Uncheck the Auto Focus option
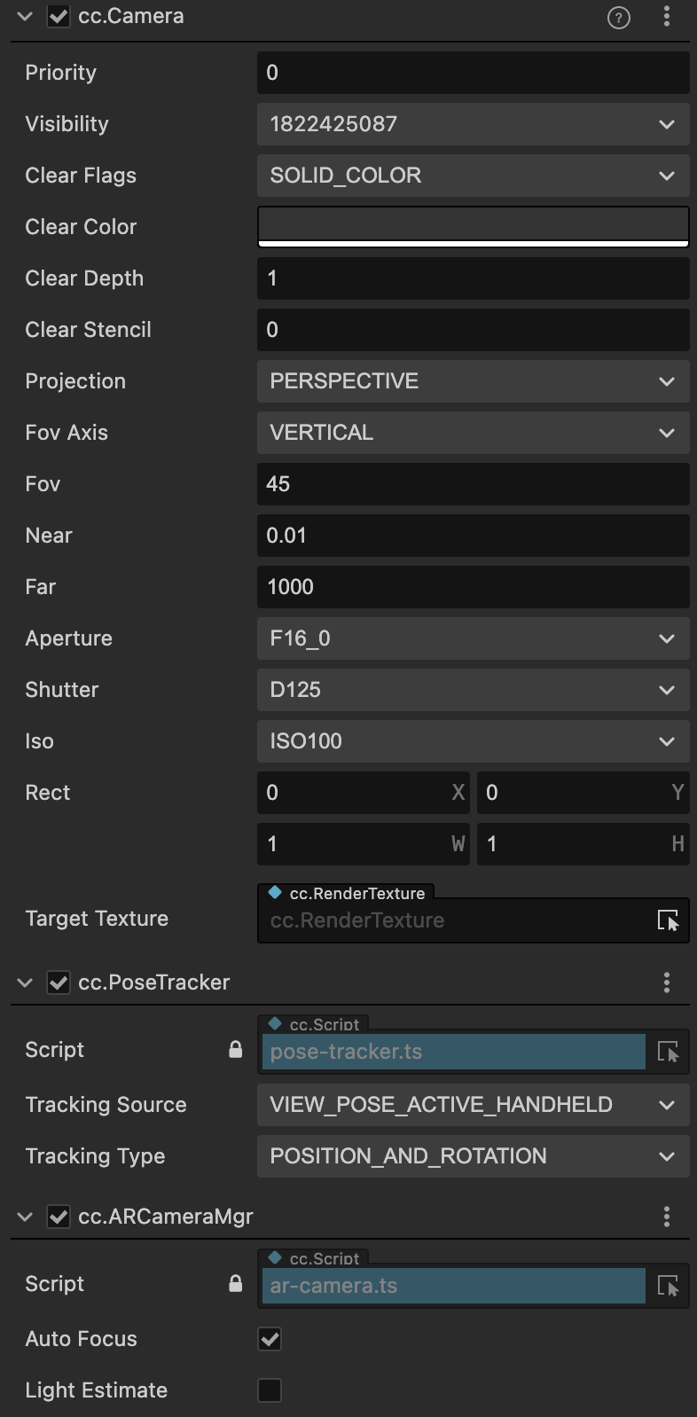The width and height of the screenshot is (697, 1417). tap(270, 1339)
